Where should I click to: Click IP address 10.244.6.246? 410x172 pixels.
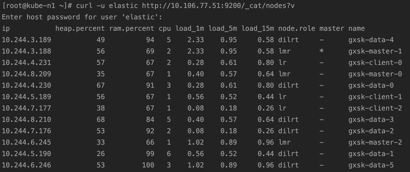[26, 165]
